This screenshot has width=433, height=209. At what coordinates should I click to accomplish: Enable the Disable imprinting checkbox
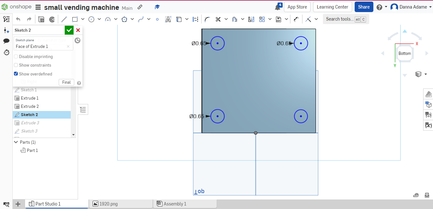click(16, 56)
